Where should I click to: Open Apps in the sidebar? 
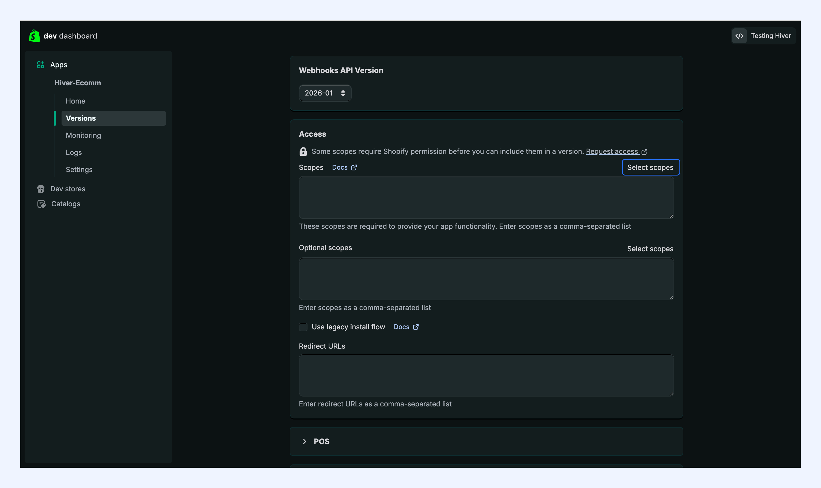[x=59, y=65]
